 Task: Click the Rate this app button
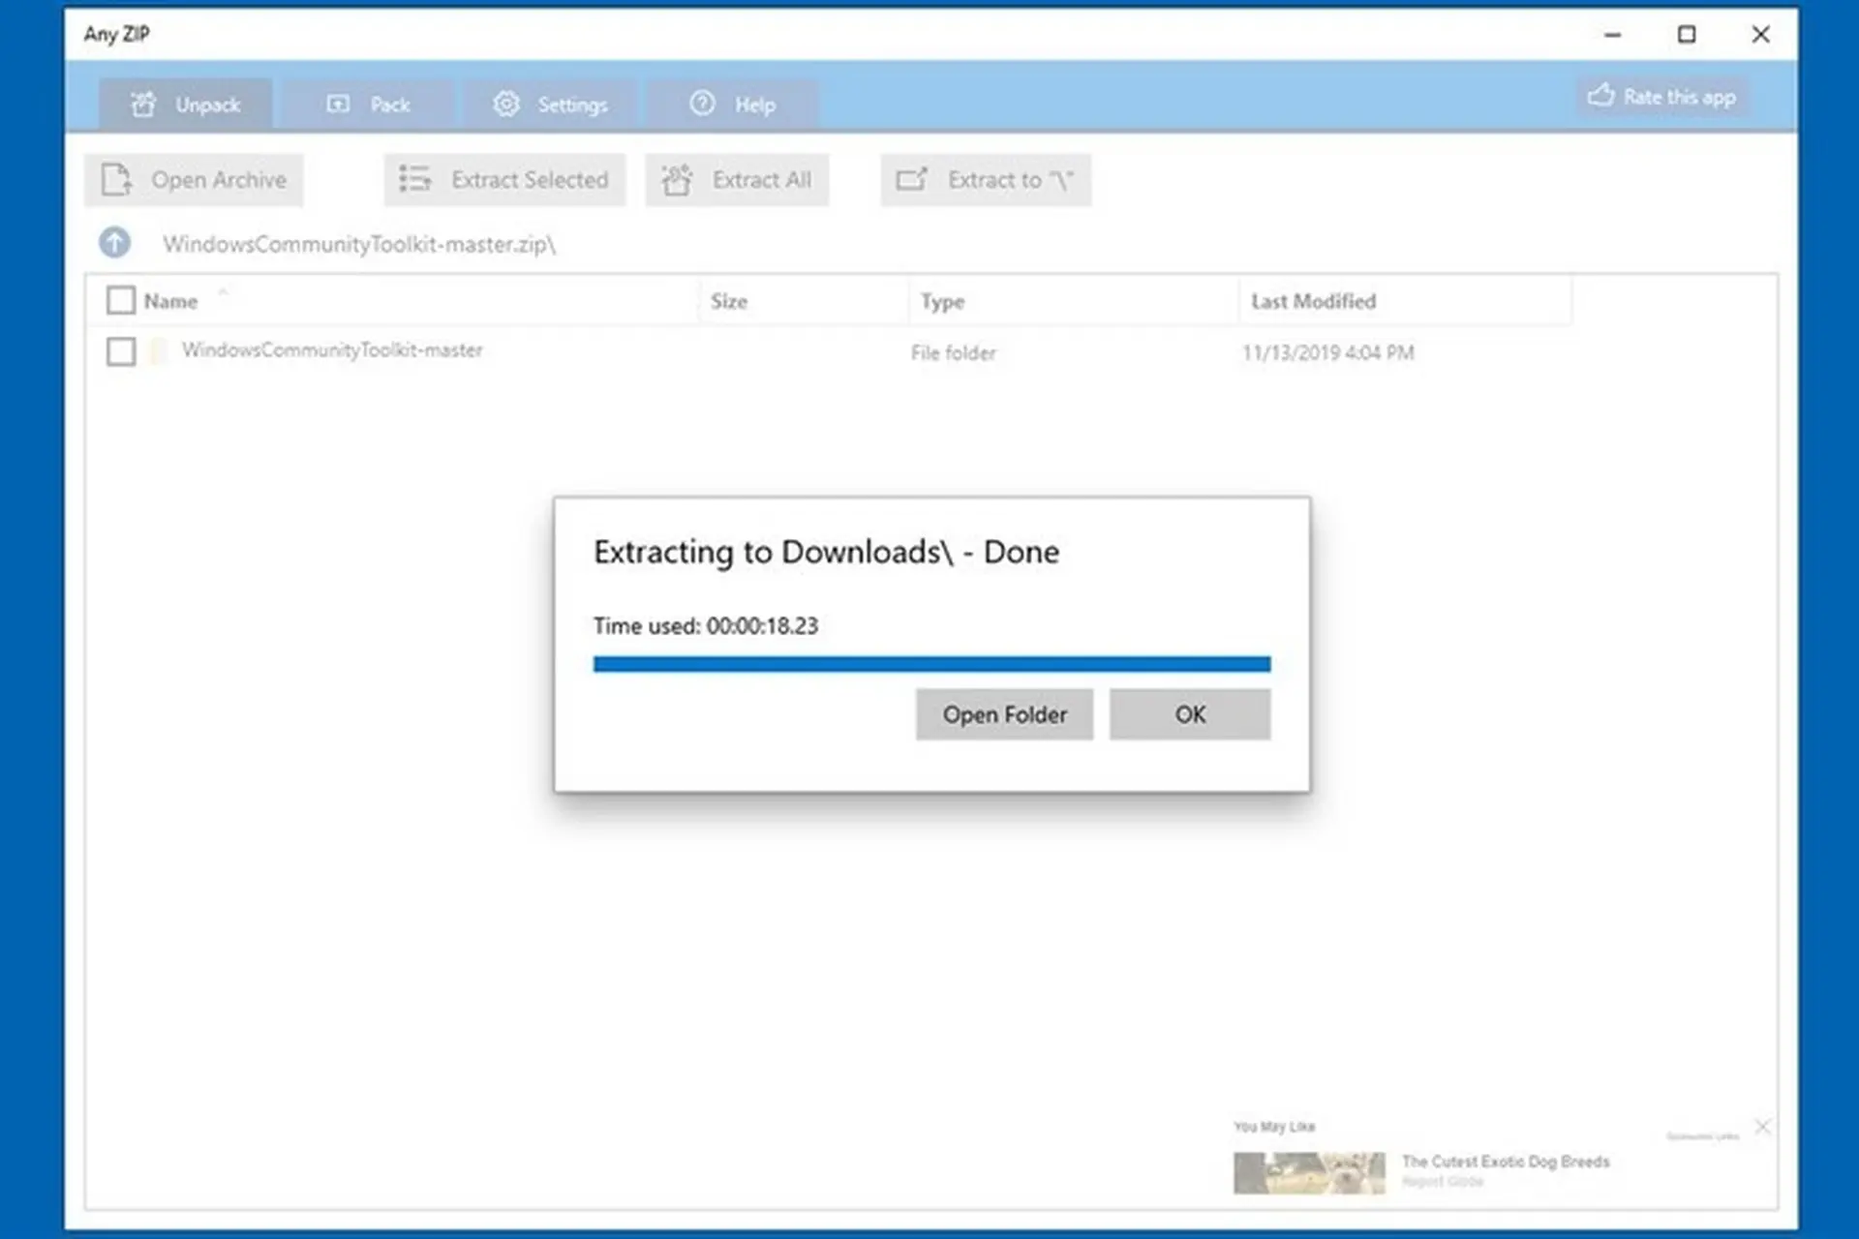(x=1662, y=97)
